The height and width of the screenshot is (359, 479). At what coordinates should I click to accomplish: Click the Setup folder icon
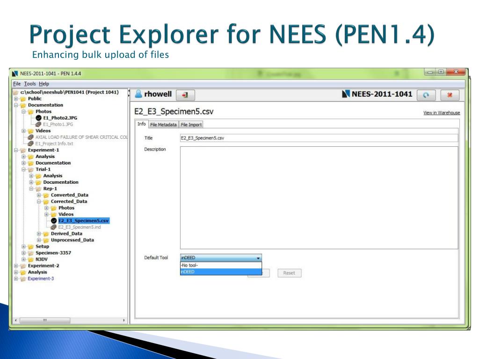point(31,246)
